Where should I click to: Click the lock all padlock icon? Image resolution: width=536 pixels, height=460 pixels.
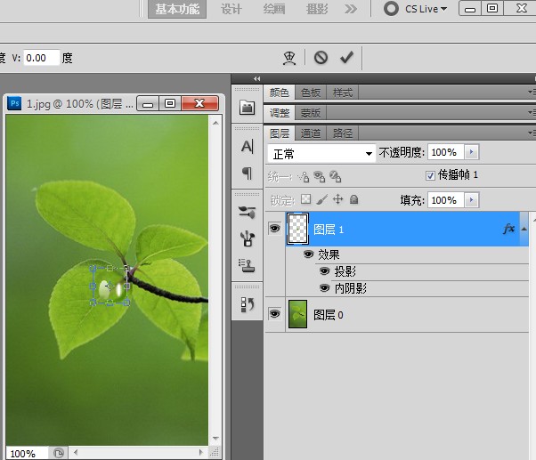point(354,199)
